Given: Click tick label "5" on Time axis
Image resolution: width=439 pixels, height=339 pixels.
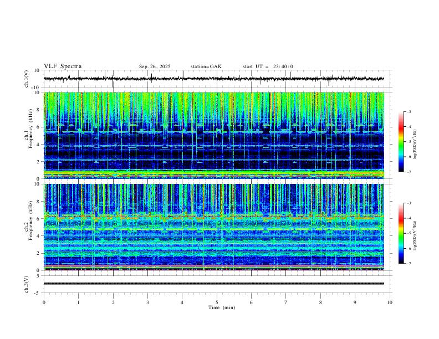Looking at the screenshot, I should pos(217,302).
